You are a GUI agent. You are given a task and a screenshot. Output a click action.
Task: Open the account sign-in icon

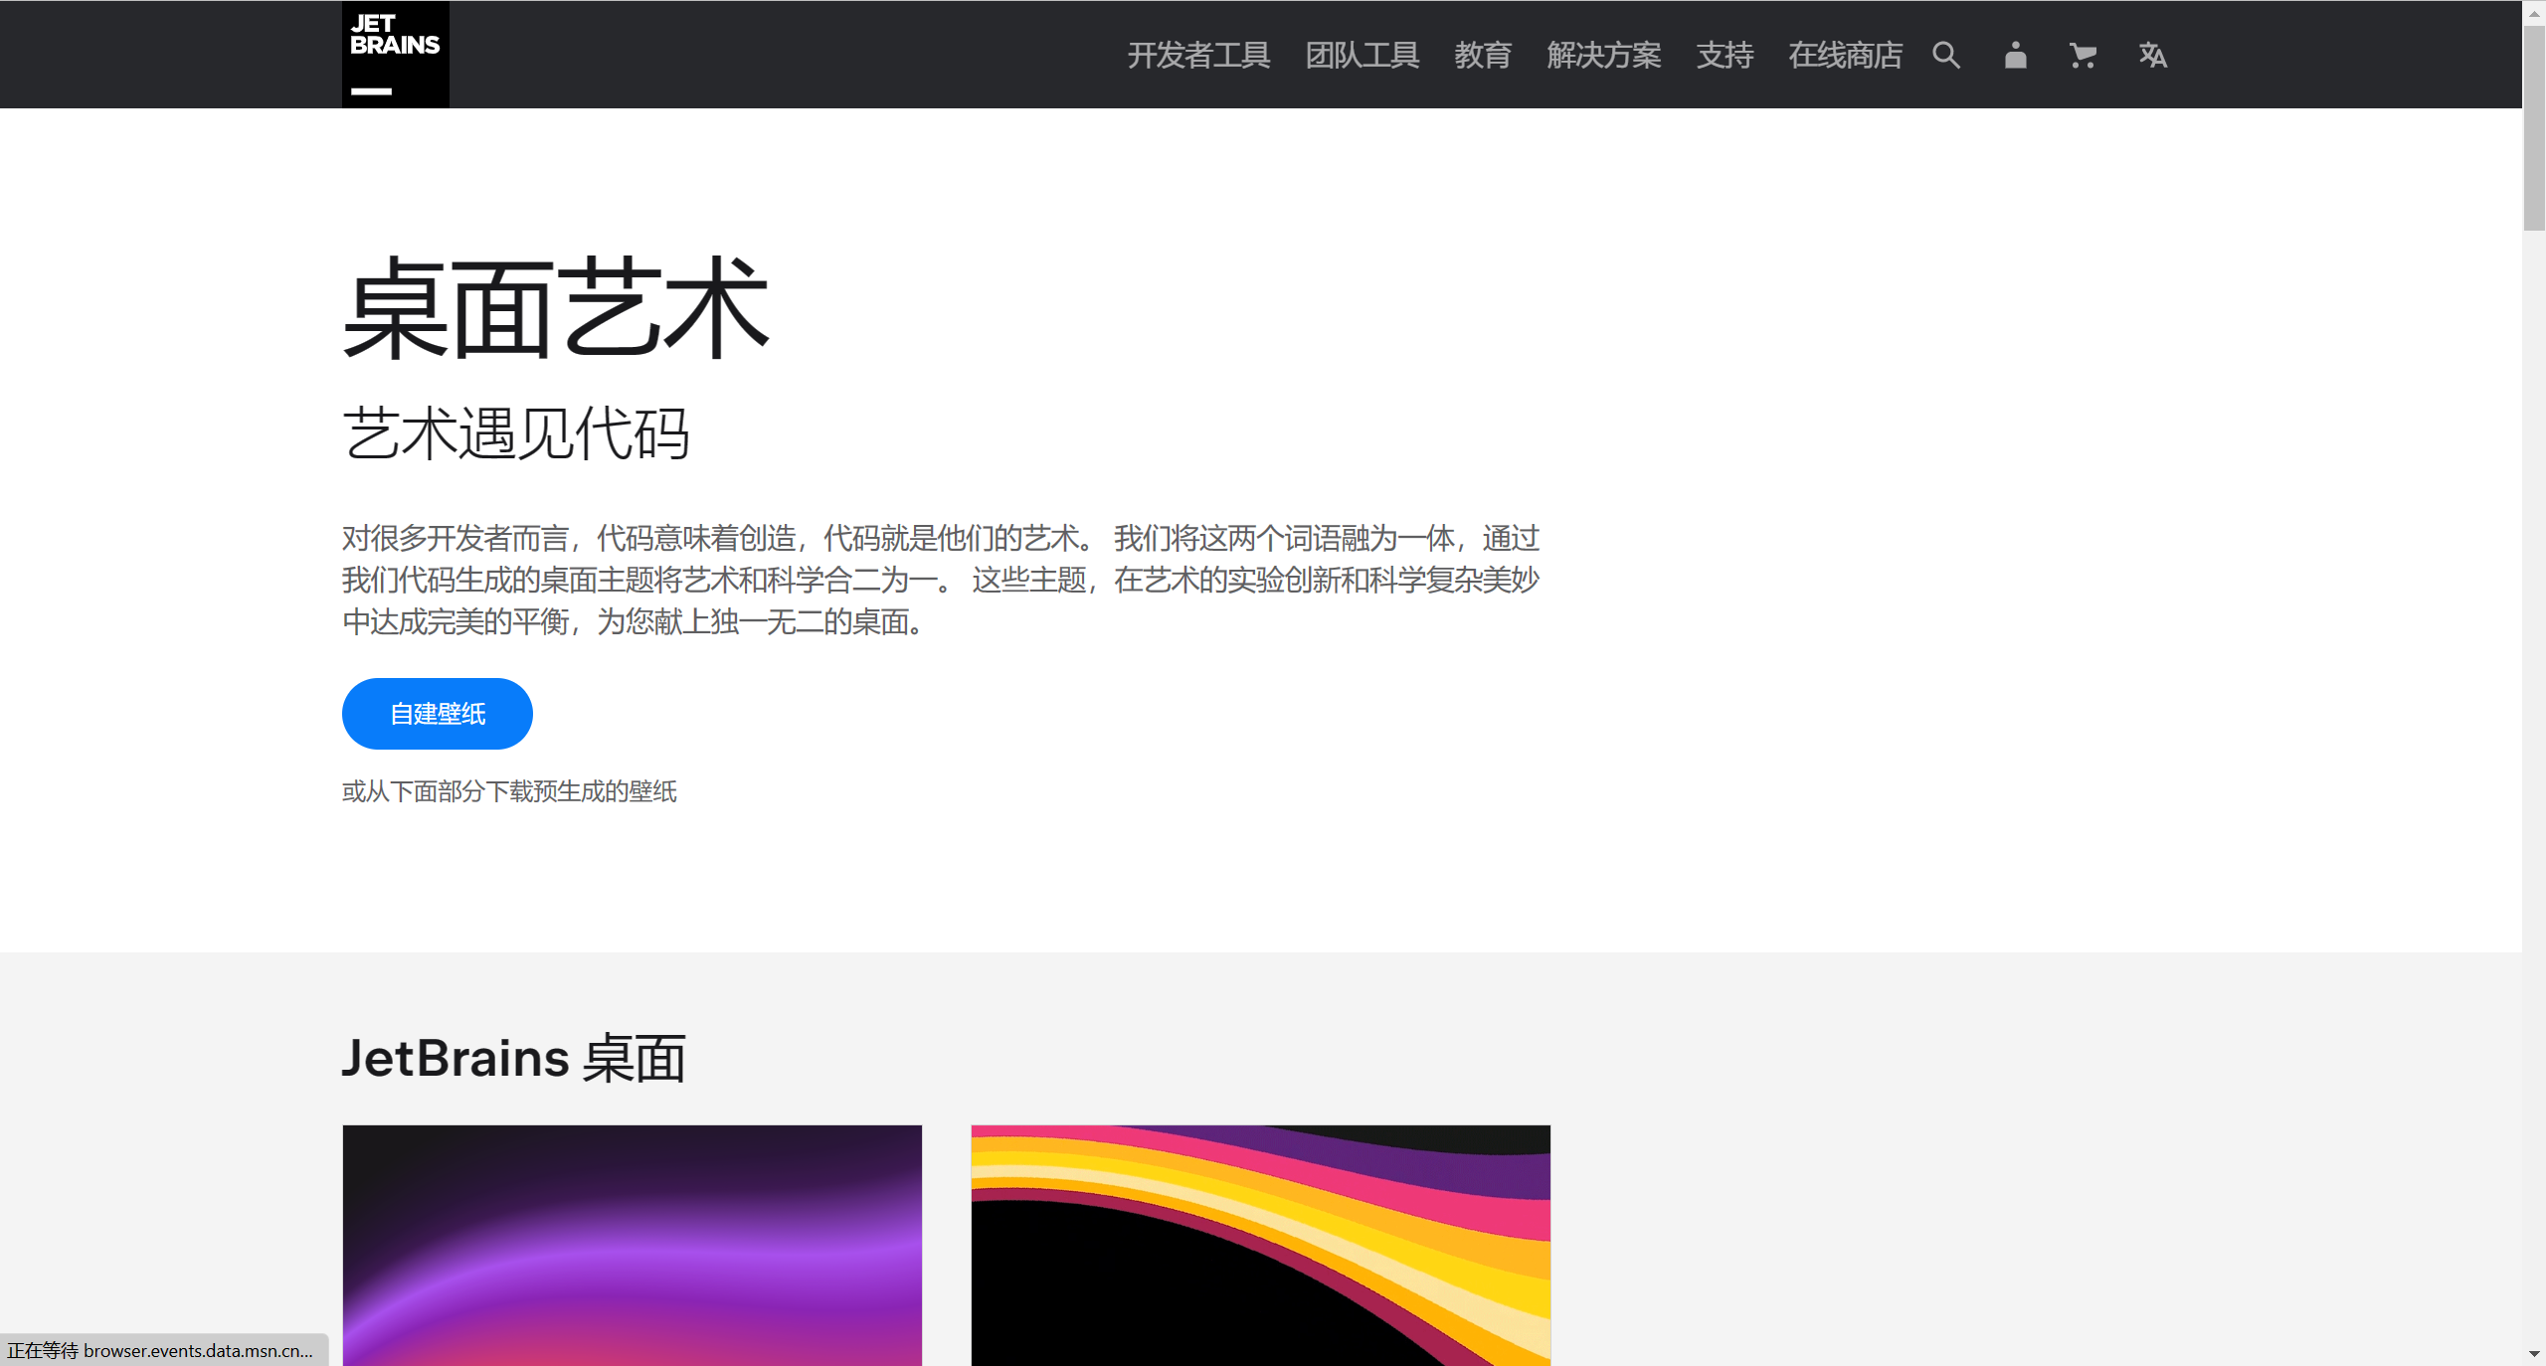pos(2014,56)
